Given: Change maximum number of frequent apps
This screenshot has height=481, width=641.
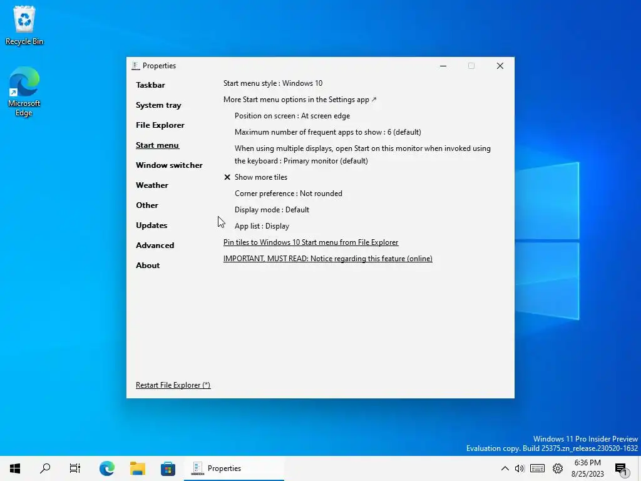Looking at the screenshot, I should point(327,132).
